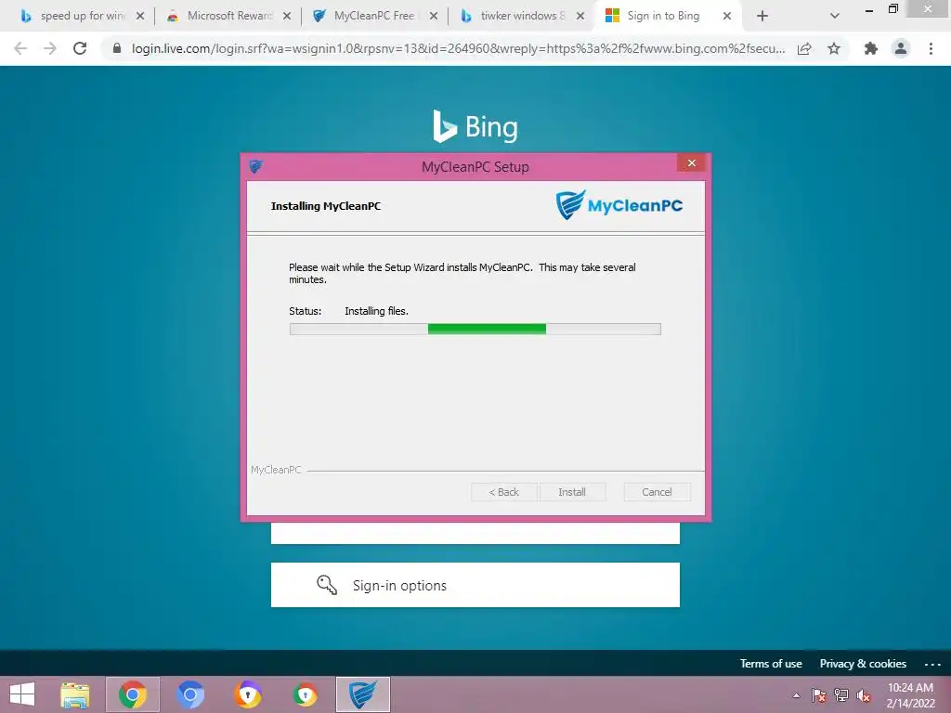Close the Microsoft Rewards tab
This screenshot has width=951, height=713.
click(287, 16)
